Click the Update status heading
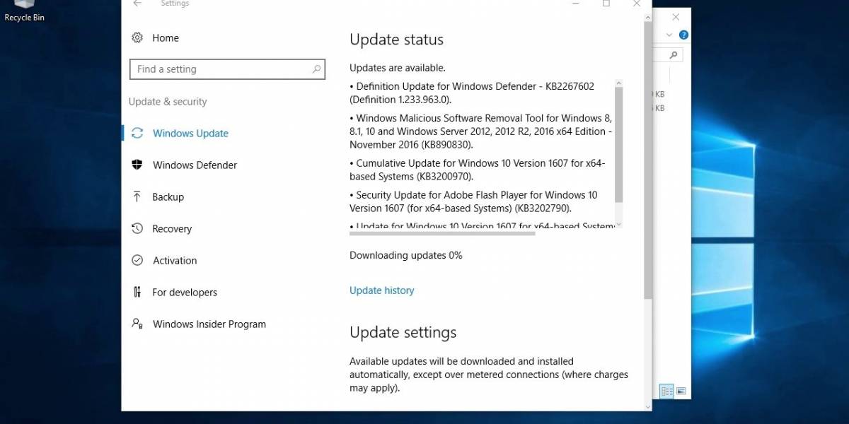 click(x=396, y=40)
